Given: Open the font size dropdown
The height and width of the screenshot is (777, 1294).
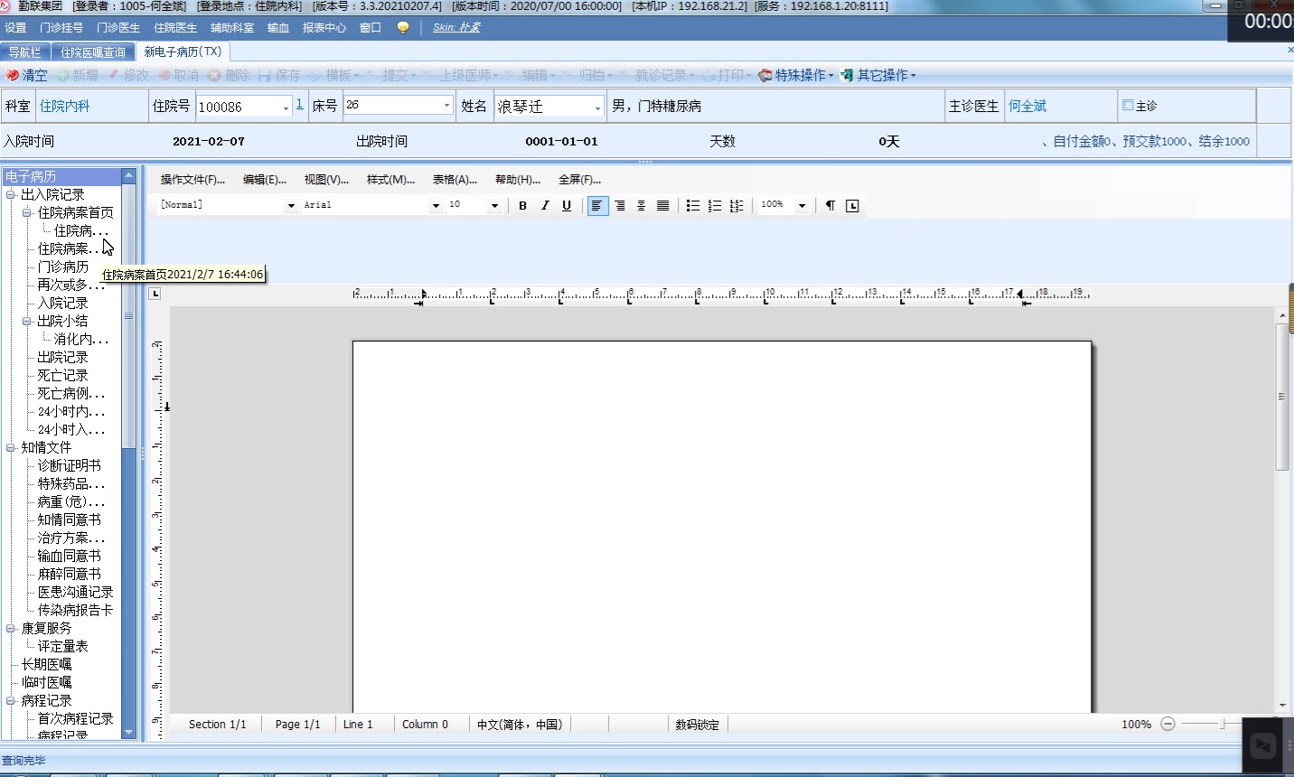Looking at the screenshot, I should pyautogui.click(x=494, y=206).
